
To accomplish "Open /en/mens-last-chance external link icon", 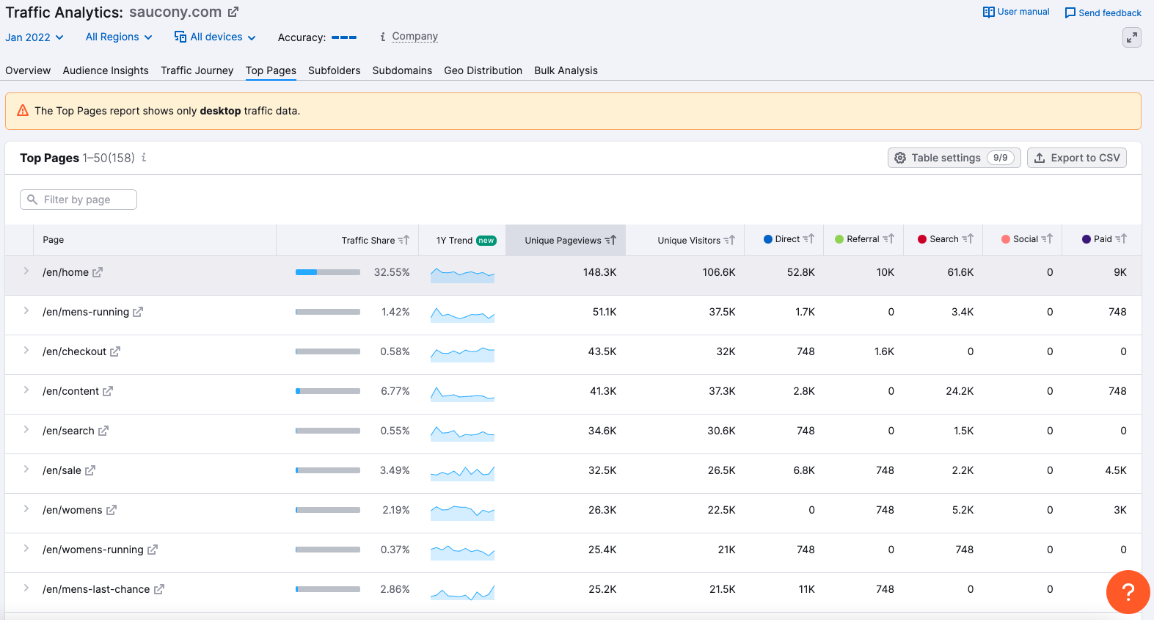I will [159, 589].
